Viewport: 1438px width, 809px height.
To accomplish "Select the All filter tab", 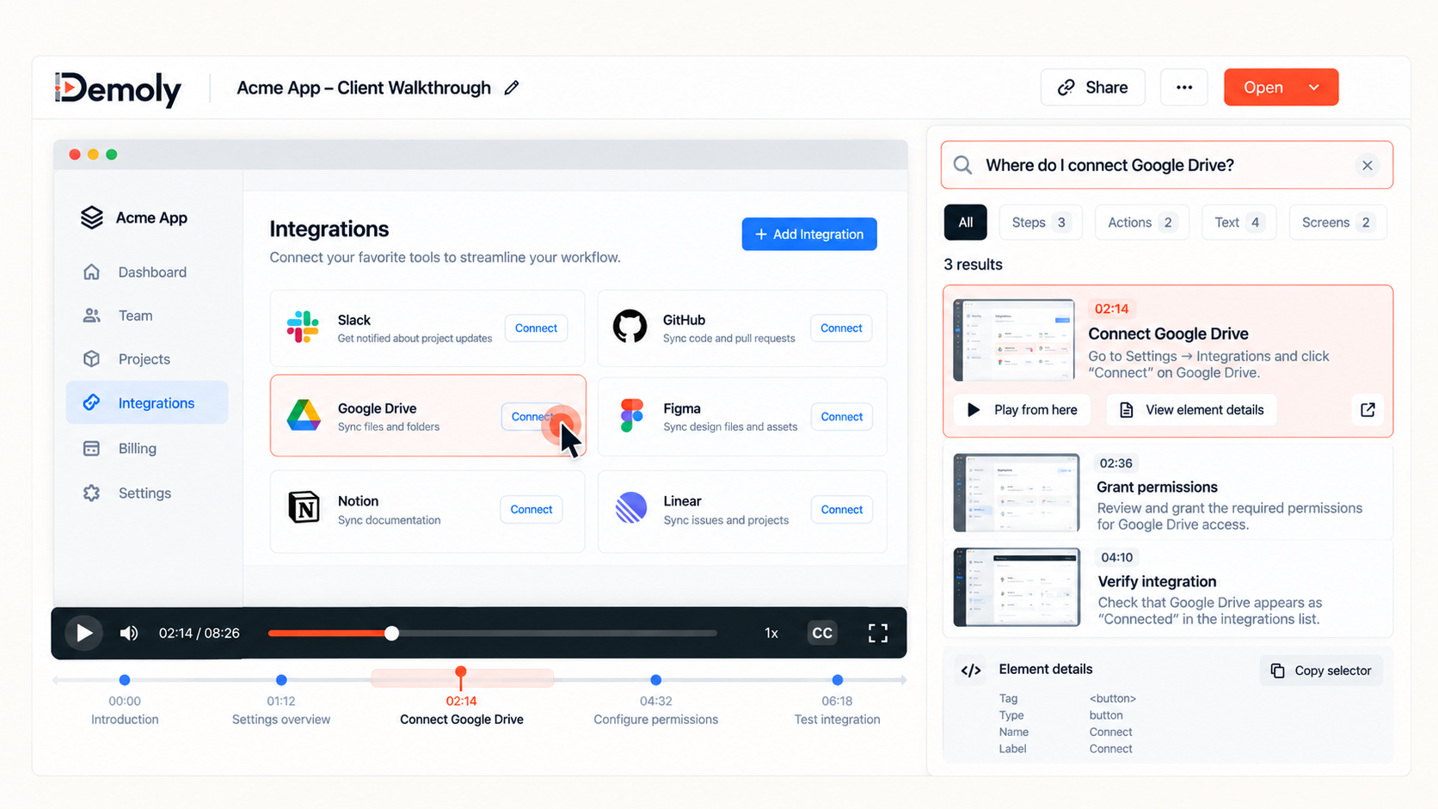I will click(965, 223).
